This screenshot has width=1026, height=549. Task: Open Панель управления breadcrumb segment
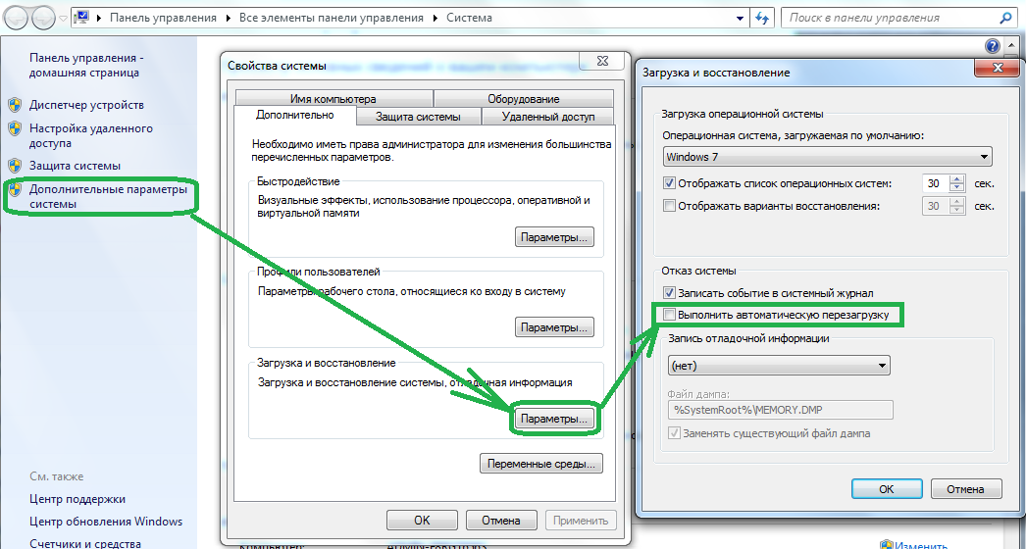pyautogui.click(x=163, y=18)
